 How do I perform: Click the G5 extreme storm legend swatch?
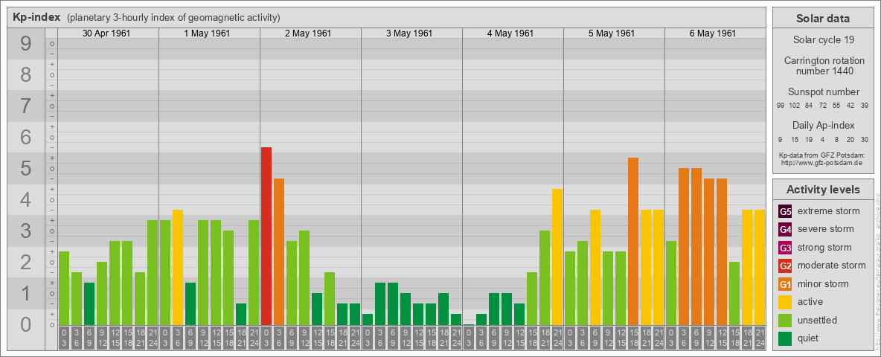(785, 212)
